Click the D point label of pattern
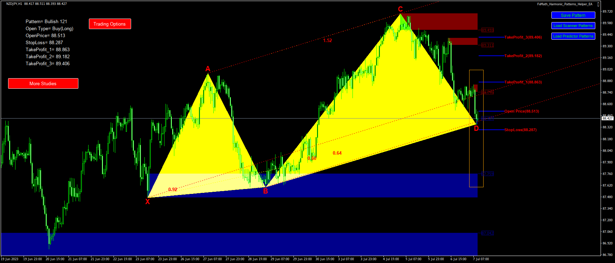Viewport: 615px width, 263px height. click(x=476, y=128)
